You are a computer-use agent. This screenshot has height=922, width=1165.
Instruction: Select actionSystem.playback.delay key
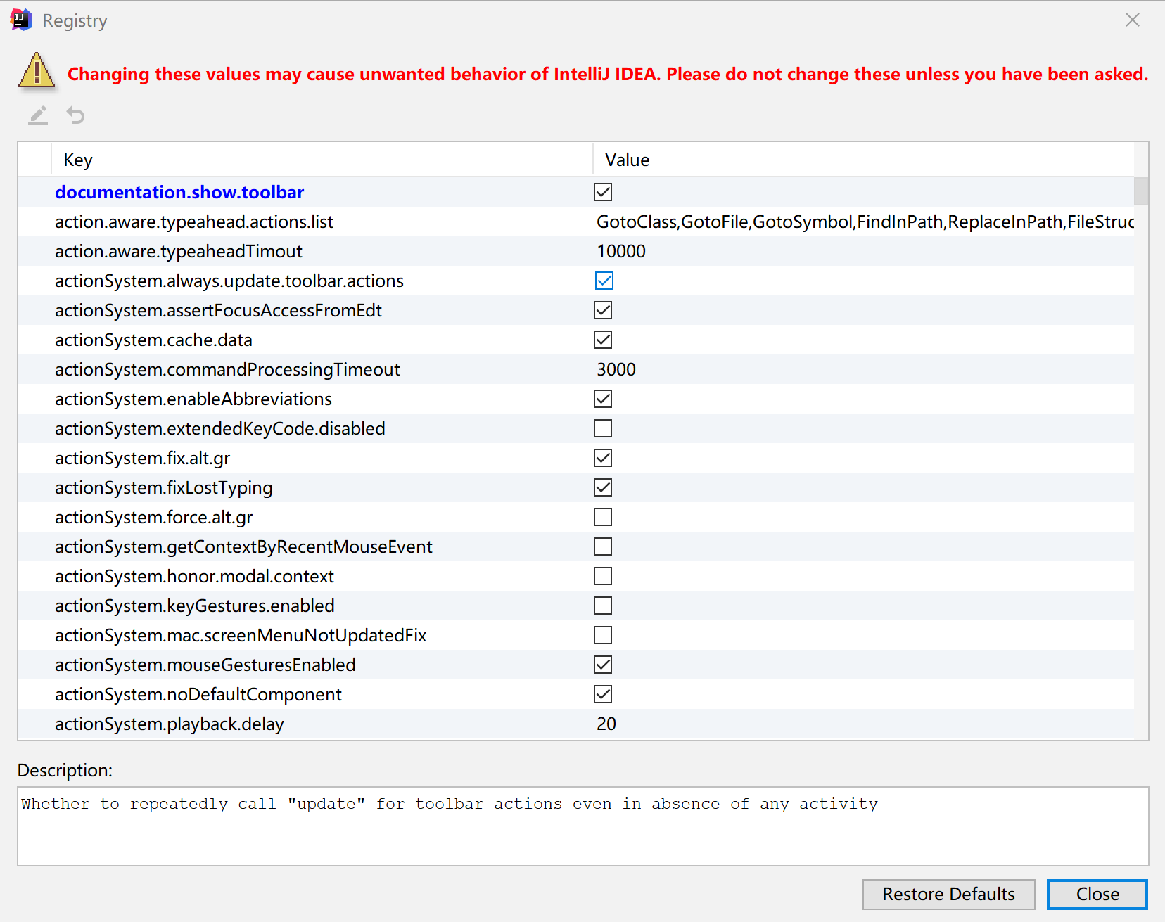coord(170,724)
